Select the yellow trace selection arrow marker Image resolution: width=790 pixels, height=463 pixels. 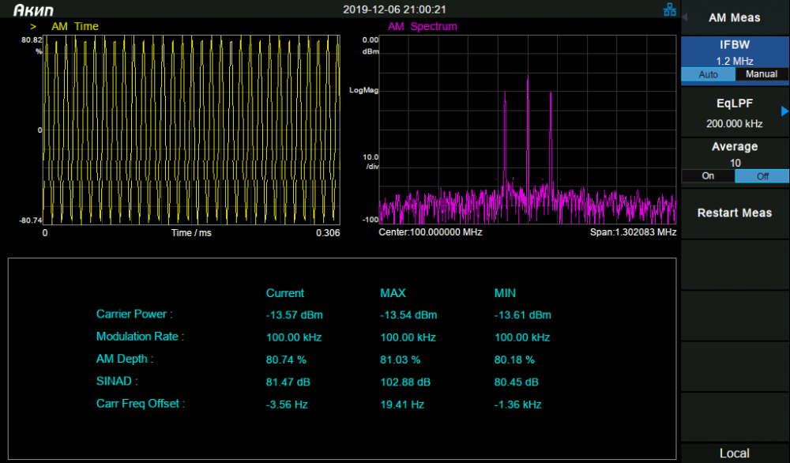pos(33,27)
